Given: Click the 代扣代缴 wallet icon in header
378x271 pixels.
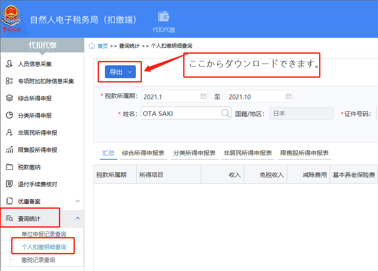Looking at the screenshot, I should 164,17.
